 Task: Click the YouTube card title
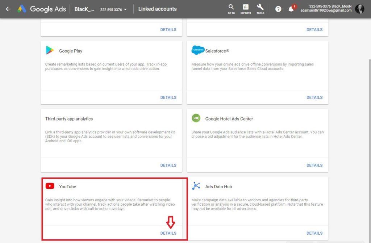pos(67,187)
